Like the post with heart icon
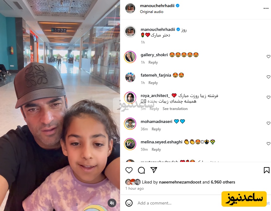This screenshot has height=211, width=271. tap(129, 170)
